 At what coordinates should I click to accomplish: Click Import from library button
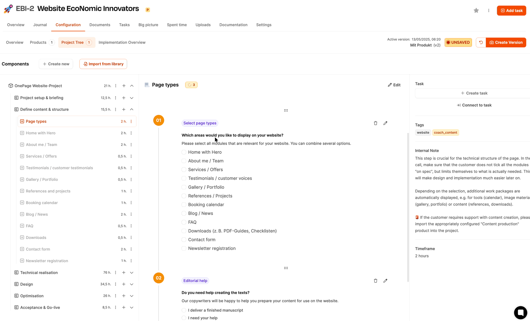coord(103,64)
